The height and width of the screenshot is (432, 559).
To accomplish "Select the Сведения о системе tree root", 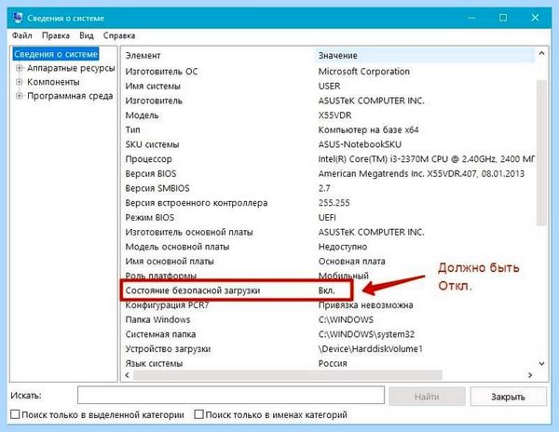I will click(x=56, y=54).
